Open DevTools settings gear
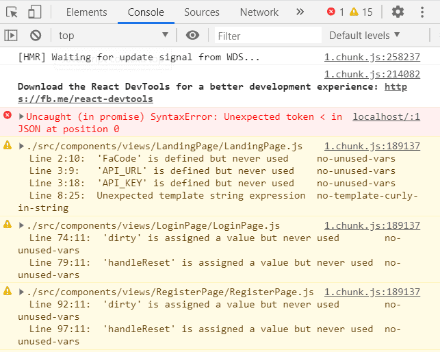Viewport: 440px width, 352px height. (398, 12)
